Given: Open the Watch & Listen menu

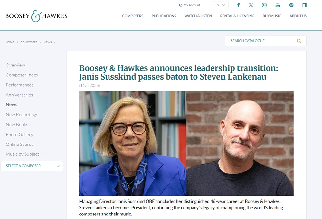Looking at the screenshot, I should point(198,16).
